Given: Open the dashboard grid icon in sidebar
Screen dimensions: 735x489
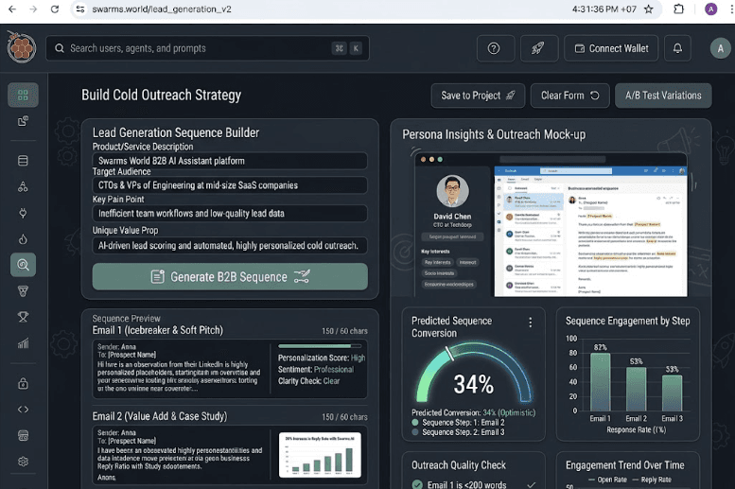Looking at the screenshot, I should click(23, 96).
